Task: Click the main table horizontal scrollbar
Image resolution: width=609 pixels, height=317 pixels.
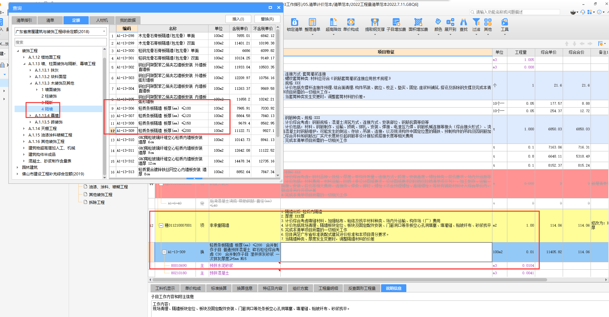Action: 350,279
